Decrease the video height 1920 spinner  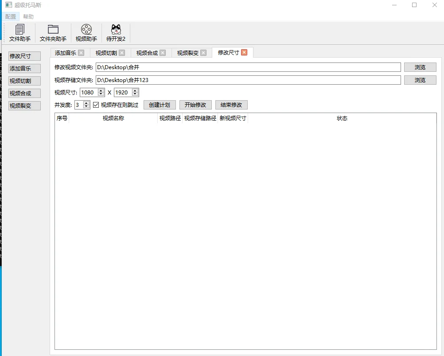tap(135, 94)
